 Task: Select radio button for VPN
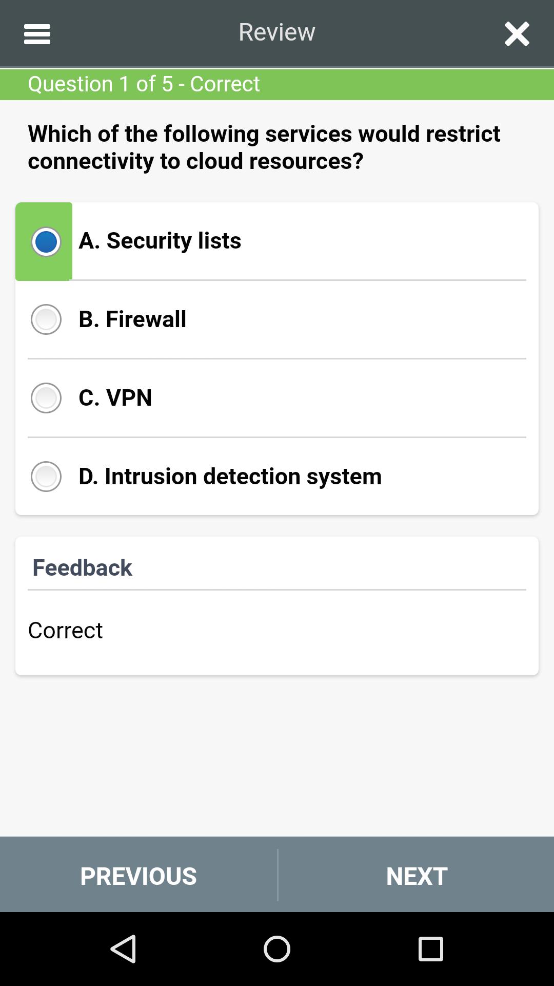pyautogui.click(x=46, y=398)
